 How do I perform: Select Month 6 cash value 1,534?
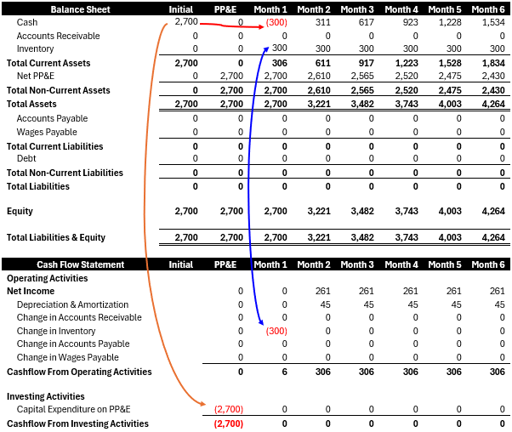point(493,22)
